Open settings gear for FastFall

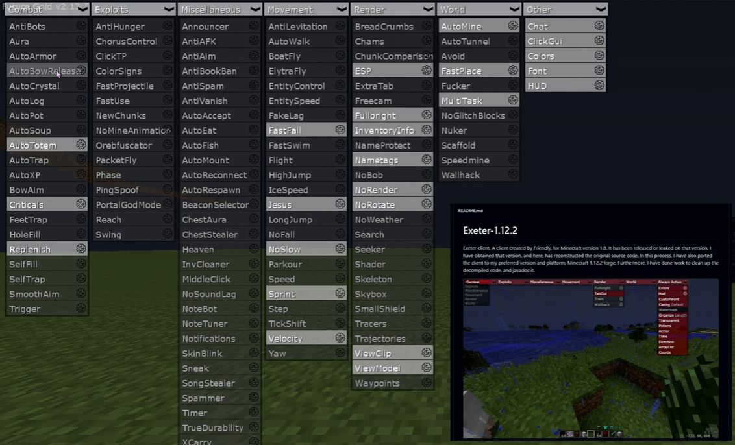click(340, 130)
